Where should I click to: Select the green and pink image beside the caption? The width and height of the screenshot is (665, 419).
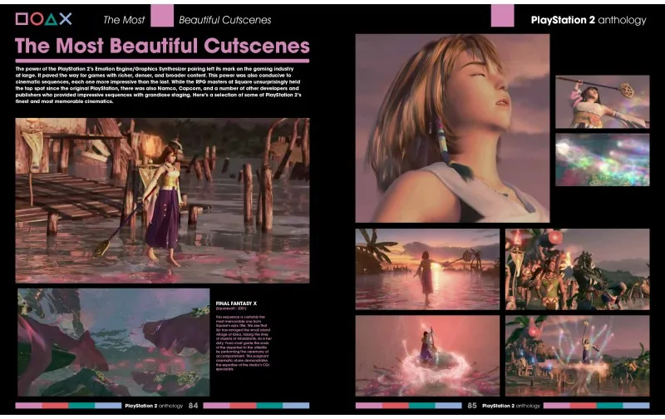pyautogui.click(x=113, y=341)
